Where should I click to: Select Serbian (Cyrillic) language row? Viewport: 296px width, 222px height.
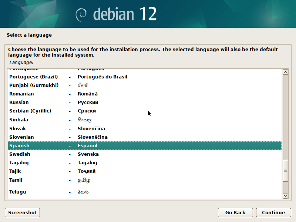click(145, 111)
